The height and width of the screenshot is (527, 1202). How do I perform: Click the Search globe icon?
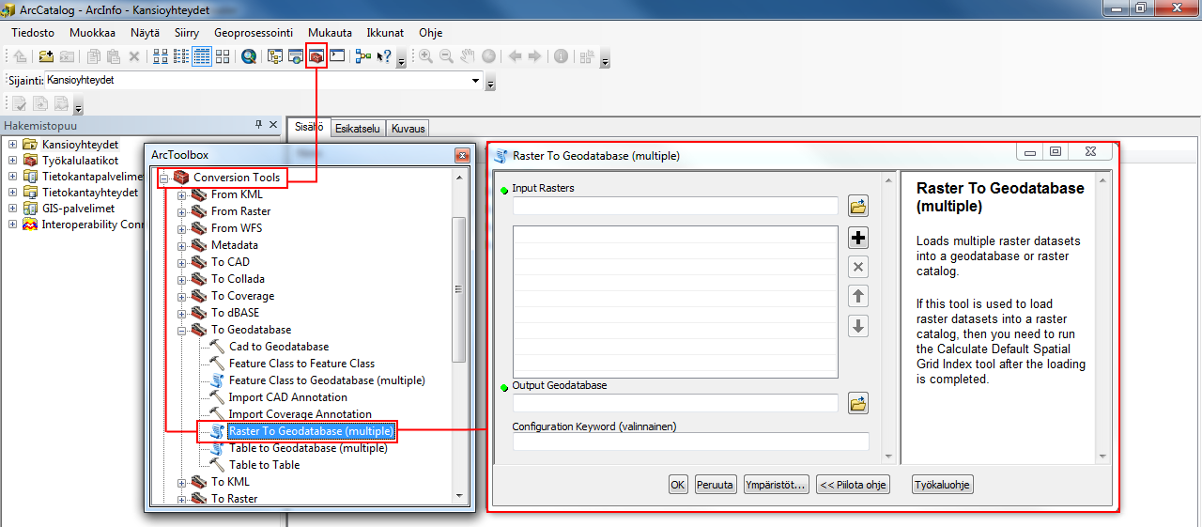(x=249, y=56)
